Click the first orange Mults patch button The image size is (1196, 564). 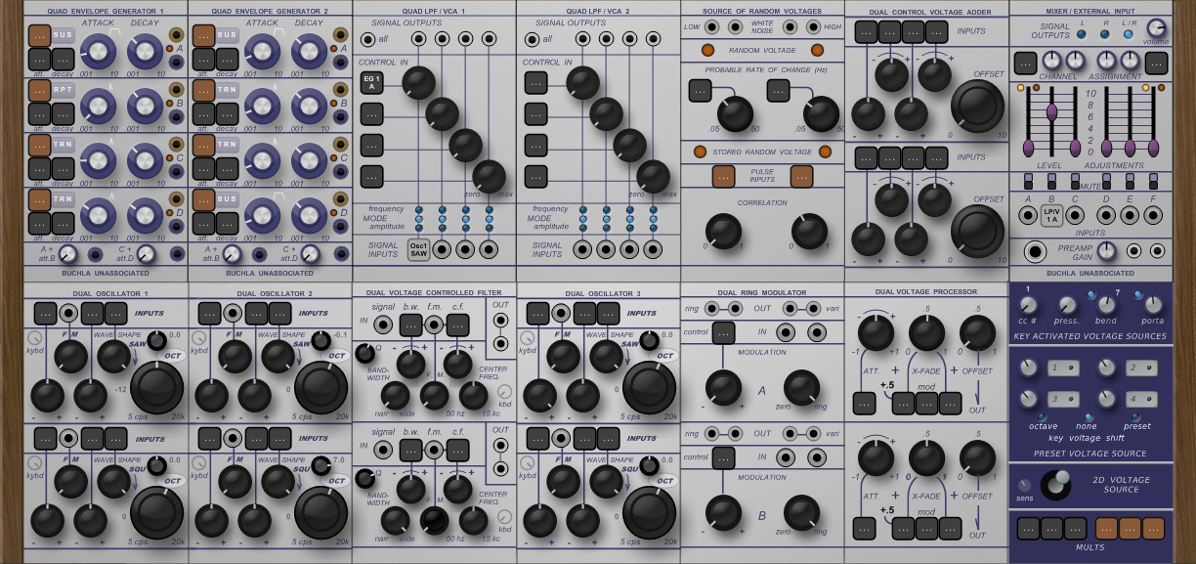1106,529
